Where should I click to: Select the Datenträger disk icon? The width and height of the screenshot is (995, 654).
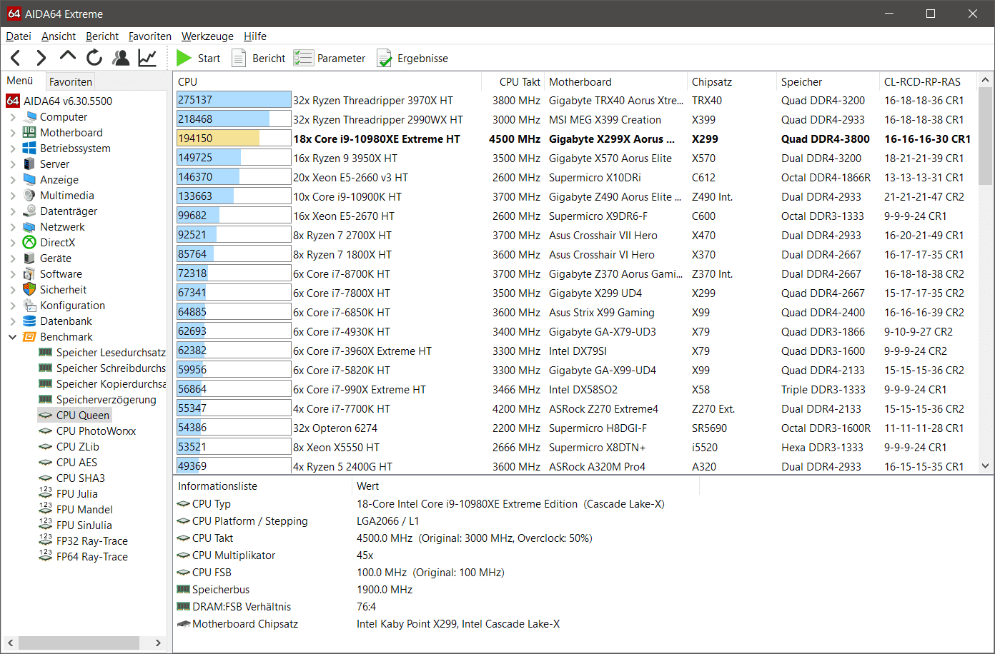[29, 211]
